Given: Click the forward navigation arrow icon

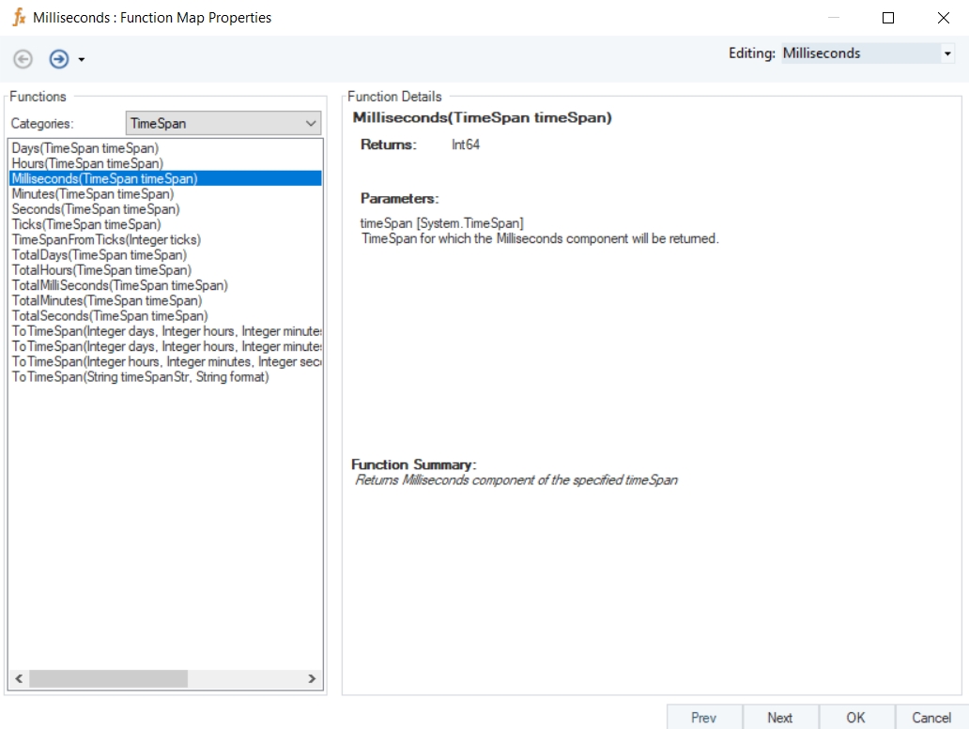Looking at the screenshot, I should pos(59,59).
